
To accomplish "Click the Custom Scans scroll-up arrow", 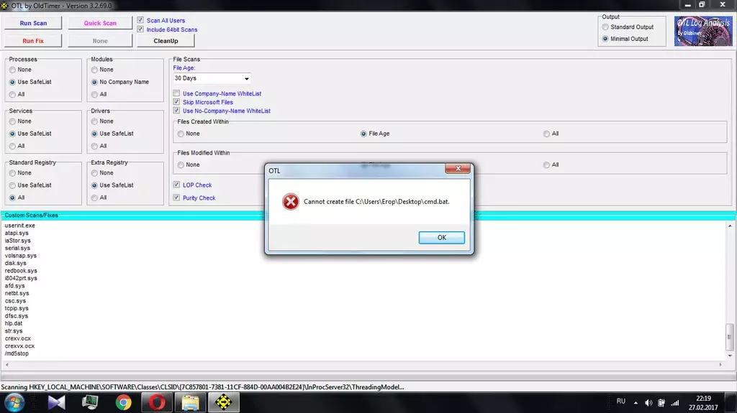I will tap(730, 226).
